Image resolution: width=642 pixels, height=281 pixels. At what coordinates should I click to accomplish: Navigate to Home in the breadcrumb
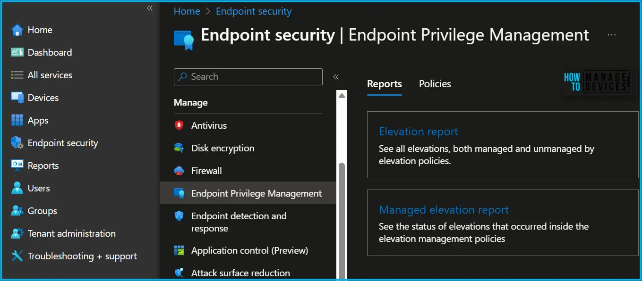pyautogui.click(x=187, y=11)
